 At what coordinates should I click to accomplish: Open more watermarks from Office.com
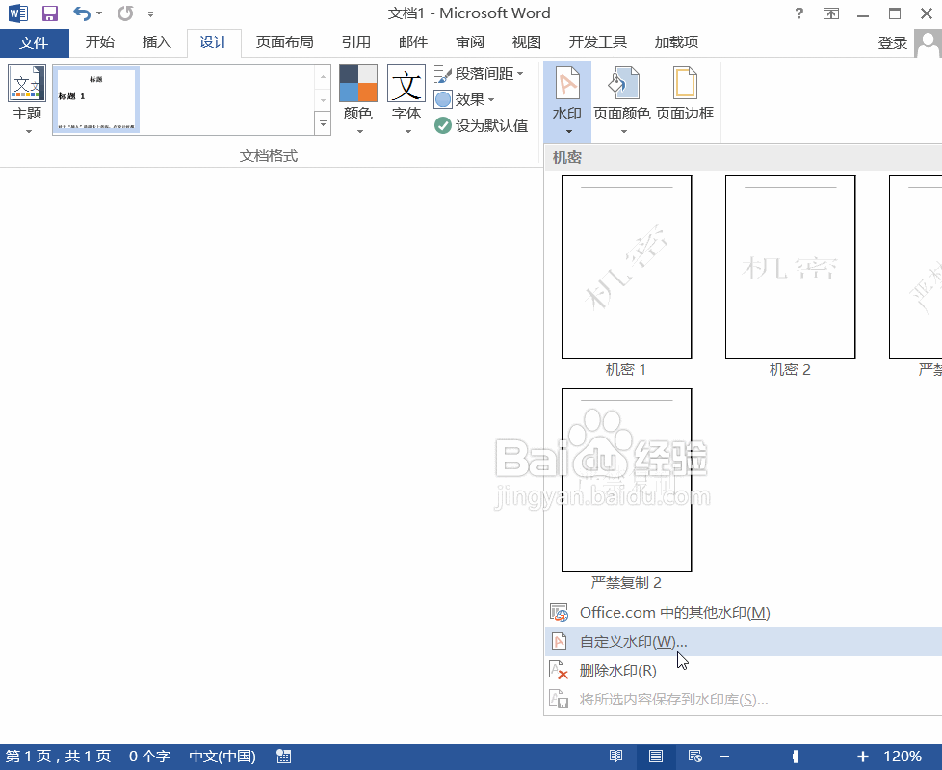tap(674, 611)
